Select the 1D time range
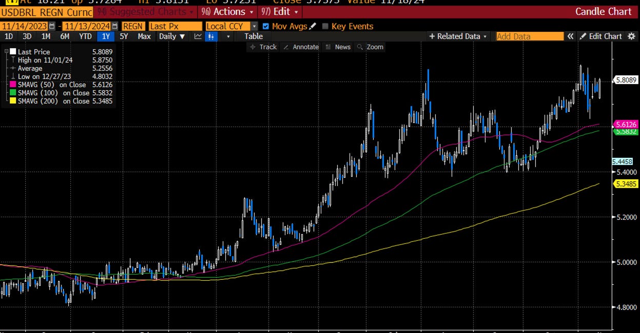Image resolution: width=640 pixels, height=333 pixels. [9, 36]
